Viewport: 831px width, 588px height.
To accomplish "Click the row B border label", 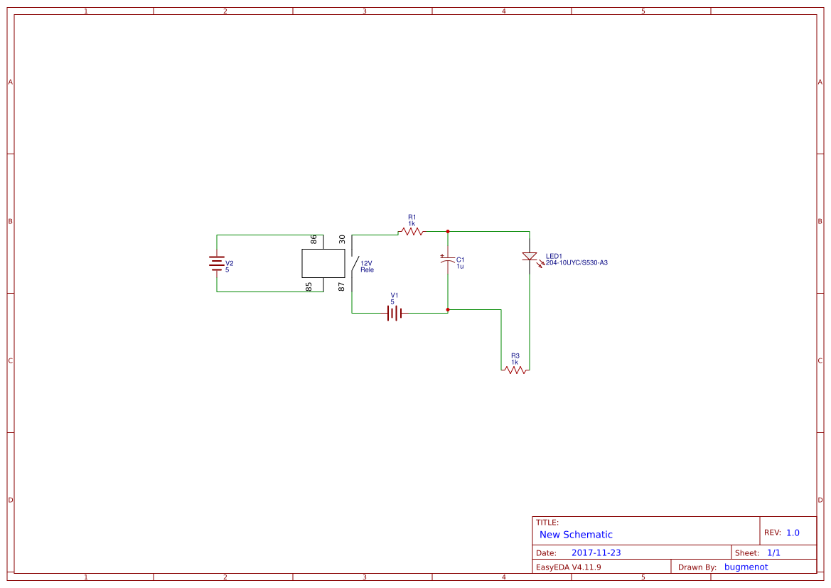I will [x=9, y=221].
